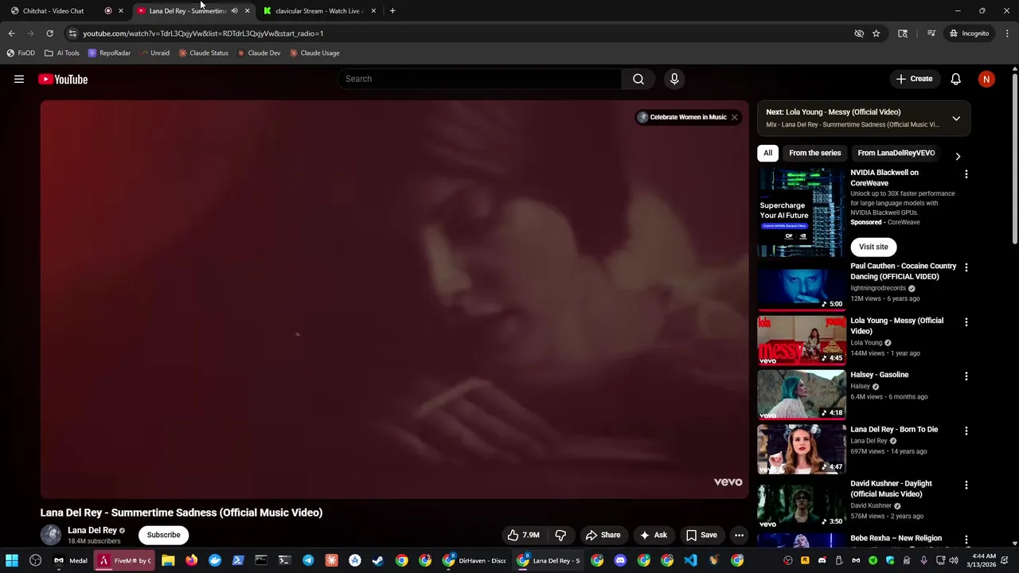Viewport: 1019px width, 573px height.
Task: Go back using browser back arrow
Action: pyautogui.click(x=11, y=33)
